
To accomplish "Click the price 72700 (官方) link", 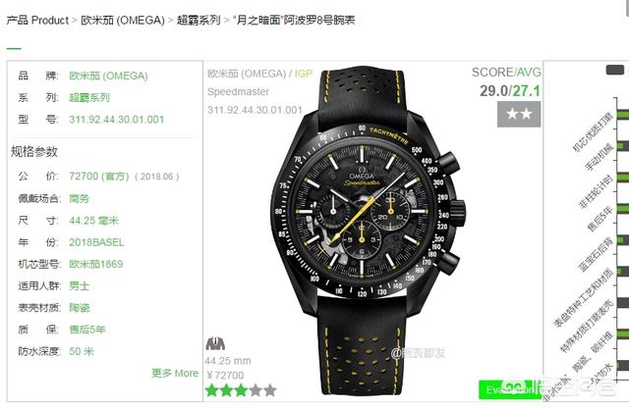I will click(99, 177).
